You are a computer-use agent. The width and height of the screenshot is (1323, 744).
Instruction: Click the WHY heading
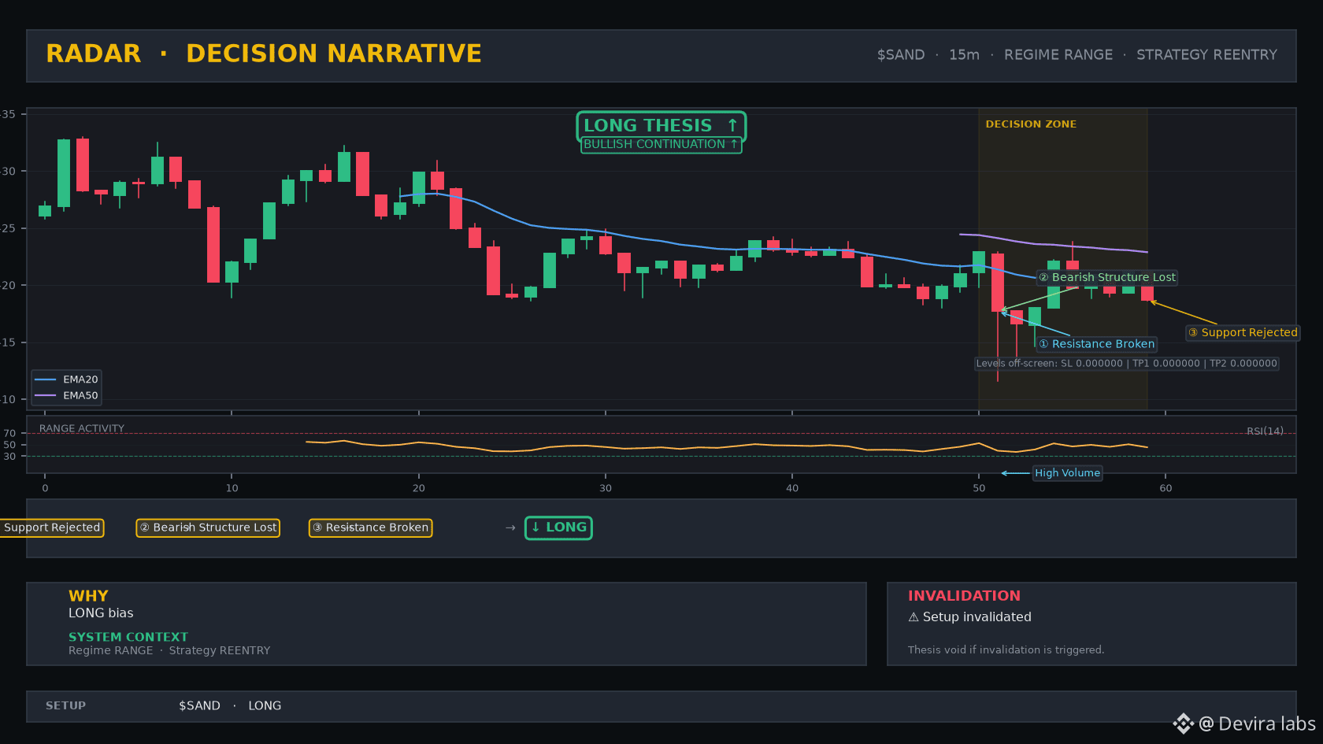(x=88, y=596)
